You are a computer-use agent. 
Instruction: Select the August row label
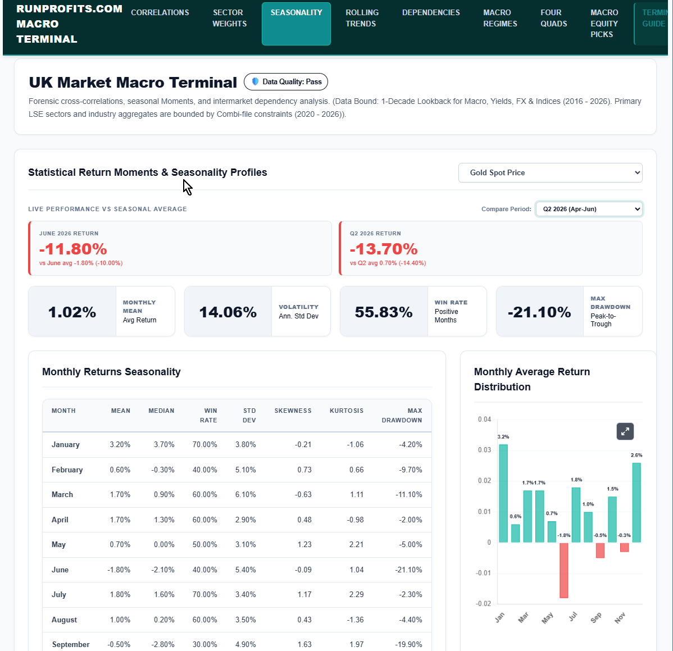[x=65, y=620]
